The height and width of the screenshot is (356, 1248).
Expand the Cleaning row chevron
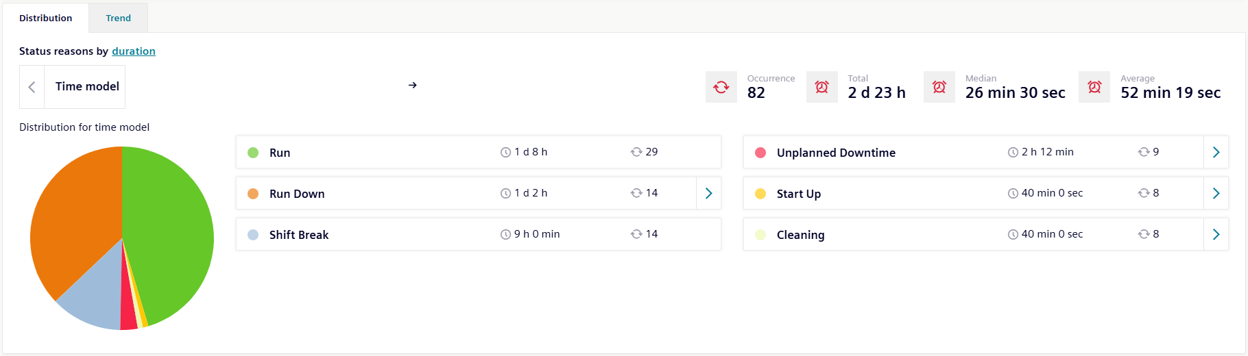click(x=1216, y=234)
